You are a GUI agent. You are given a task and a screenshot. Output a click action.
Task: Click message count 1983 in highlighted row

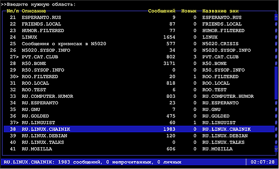click(x=169, y=129)
